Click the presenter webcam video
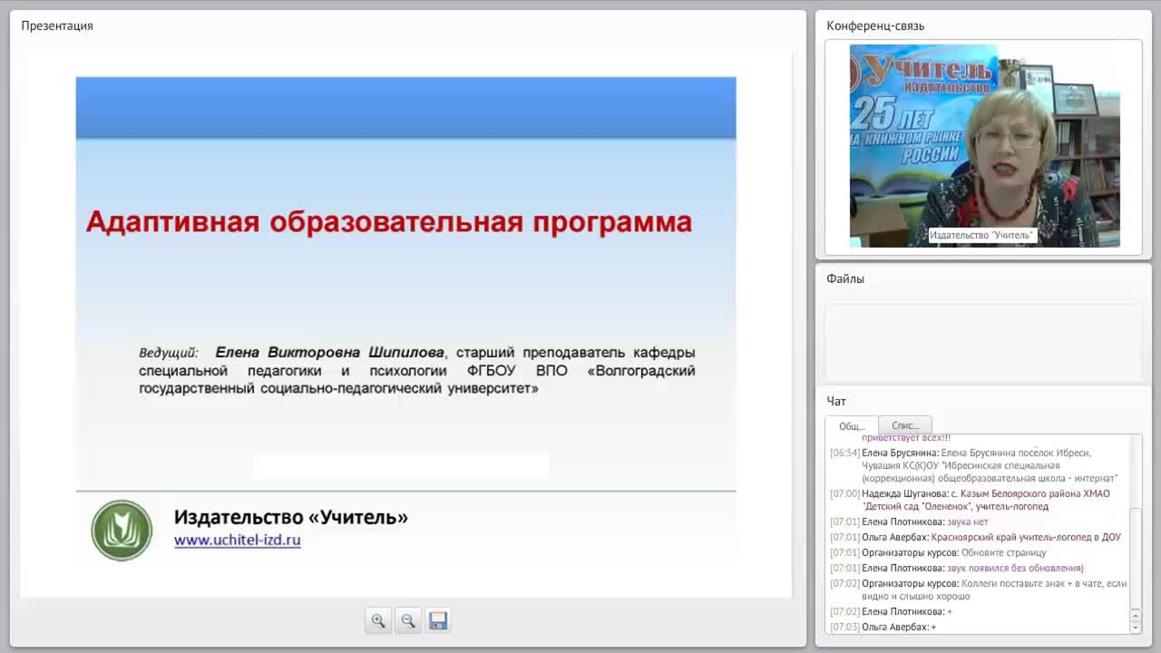 point(984,145)
